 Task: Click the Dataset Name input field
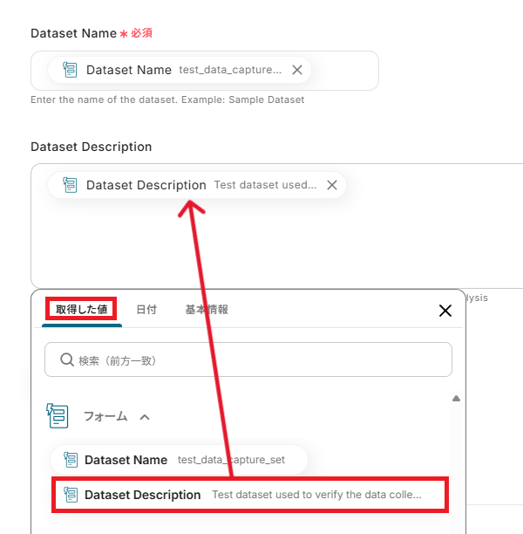(x=205, y=71)
